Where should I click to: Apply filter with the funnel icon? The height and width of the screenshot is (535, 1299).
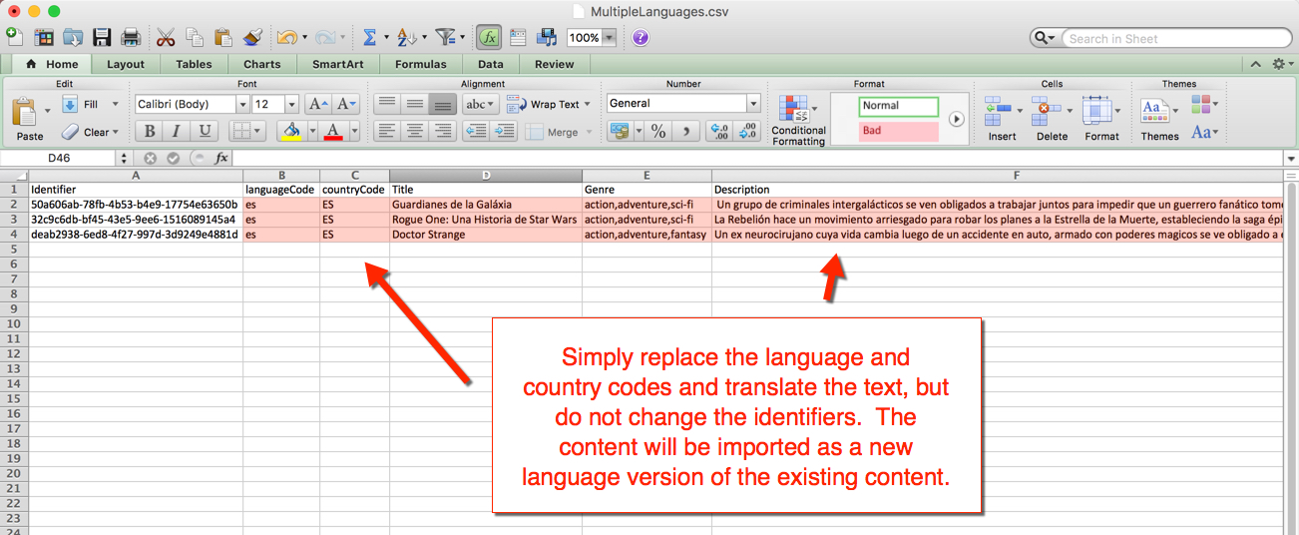[445, 37]
